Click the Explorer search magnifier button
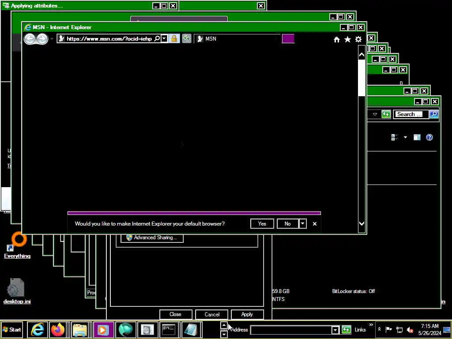The height and width of the screenshot is (339, 452). tap(434, 114)
